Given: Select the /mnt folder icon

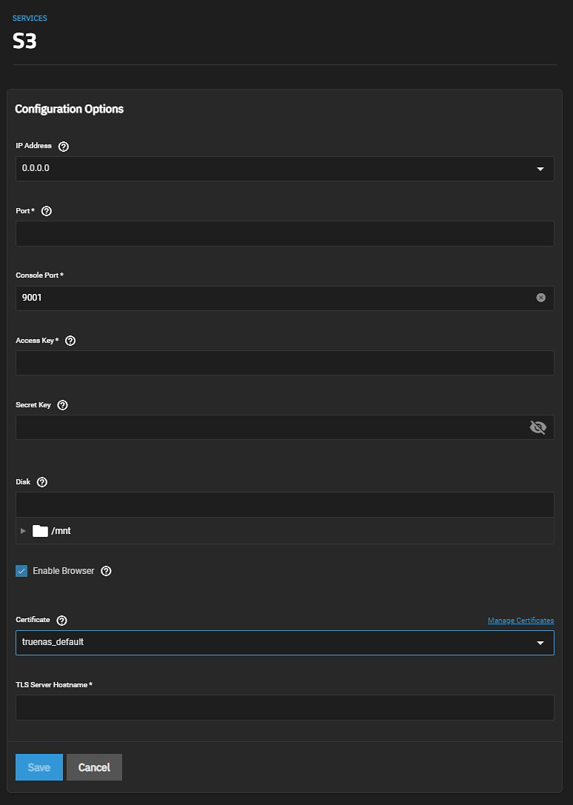Looking at the screenshot, I should point(40,531).
